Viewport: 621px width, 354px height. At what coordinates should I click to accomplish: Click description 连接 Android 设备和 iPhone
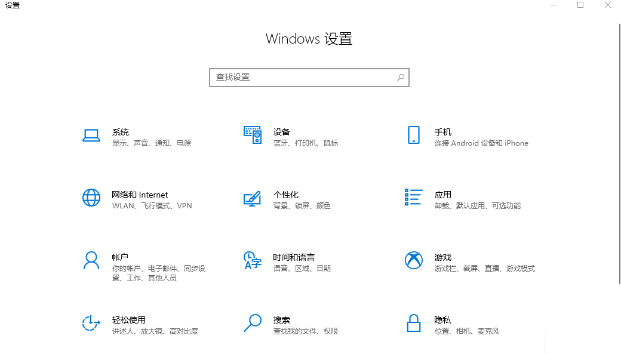coord(481,143)
